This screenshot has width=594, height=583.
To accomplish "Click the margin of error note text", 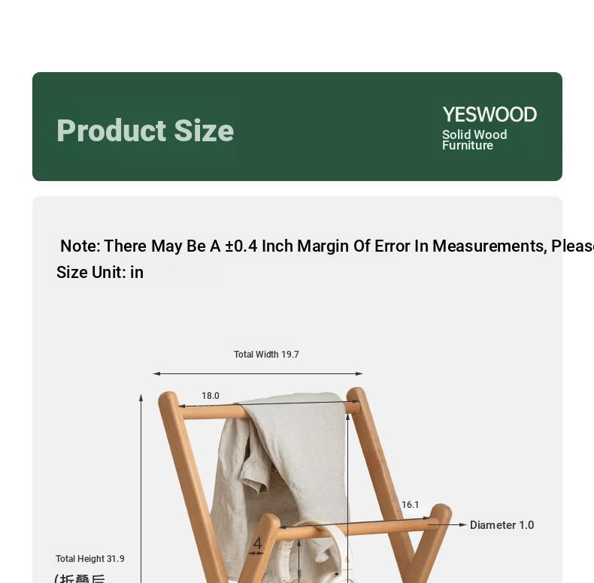I will click(x=327, y=246).
